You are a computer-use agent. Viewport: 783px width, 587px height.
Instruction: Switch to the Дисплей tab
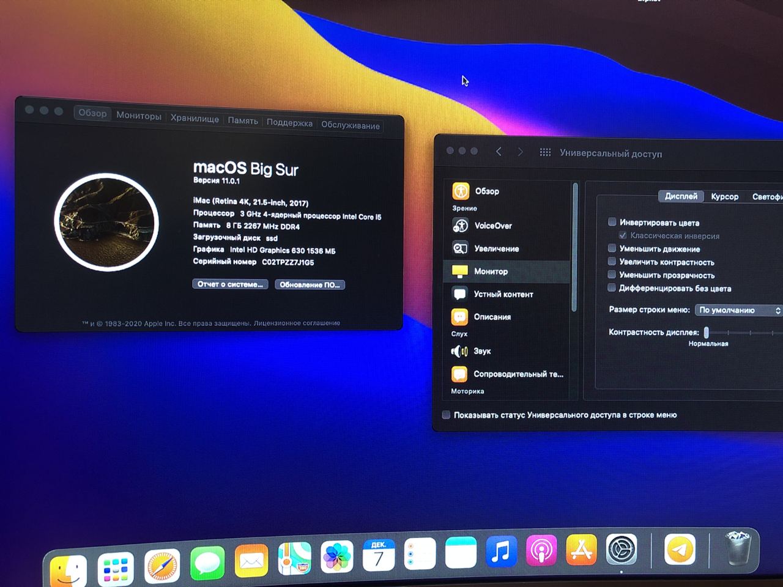pos(681,196)
